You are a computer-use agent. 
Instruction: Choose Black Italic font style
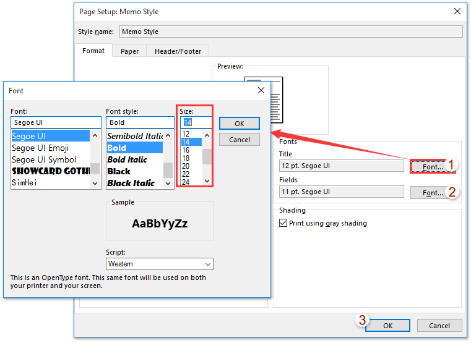click(x=135, y=183)
